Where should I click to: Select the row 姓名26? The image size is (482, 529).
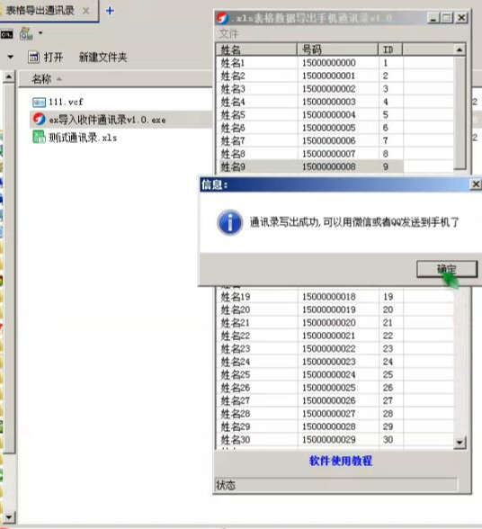pyautogui.click(x=310, y=388)
